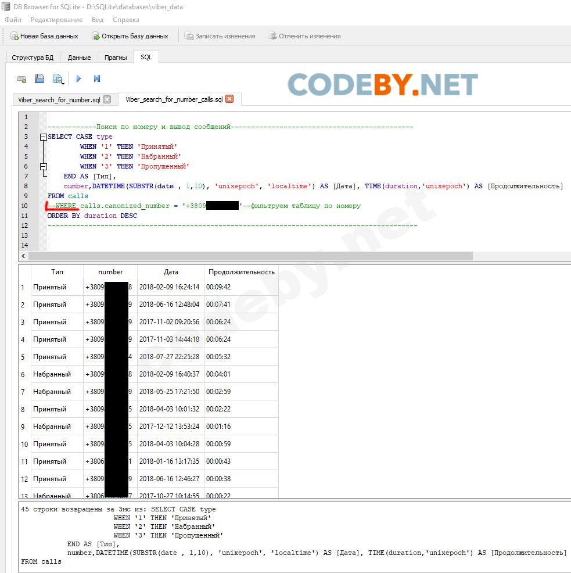The image size is (571, 573).
Task: Sort results by Продолжительность column header
Action: [241, 272]
